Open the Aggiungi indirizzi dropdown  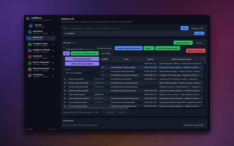[183, 43]
